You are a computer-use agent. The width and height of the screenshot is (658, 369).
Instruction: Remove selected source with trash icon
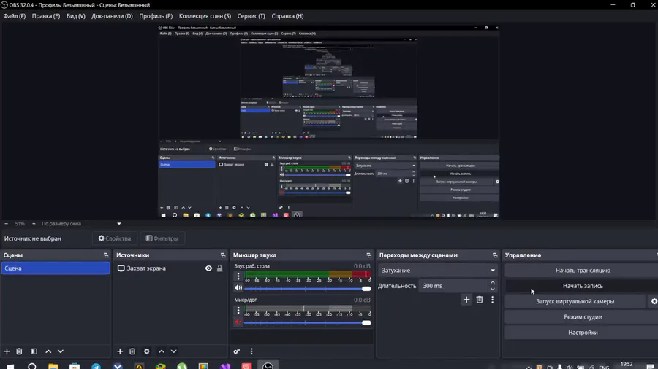pos(132,351)
